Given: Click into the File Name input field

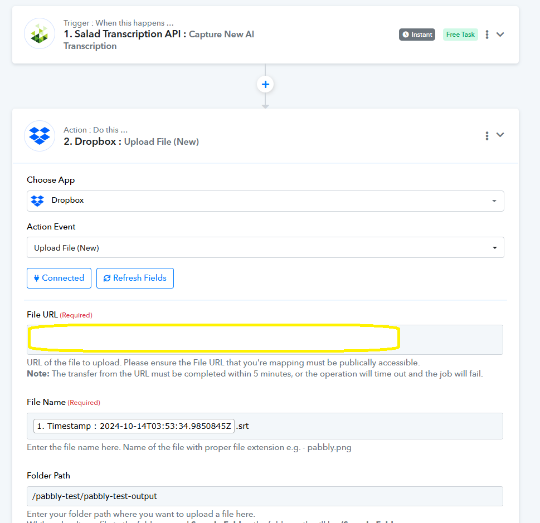Looking at the screenshot, I should click(265, 426).
